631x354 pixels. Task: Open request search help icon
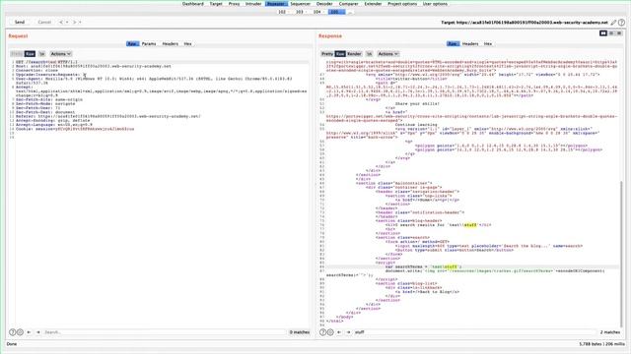tap(13, 332)
